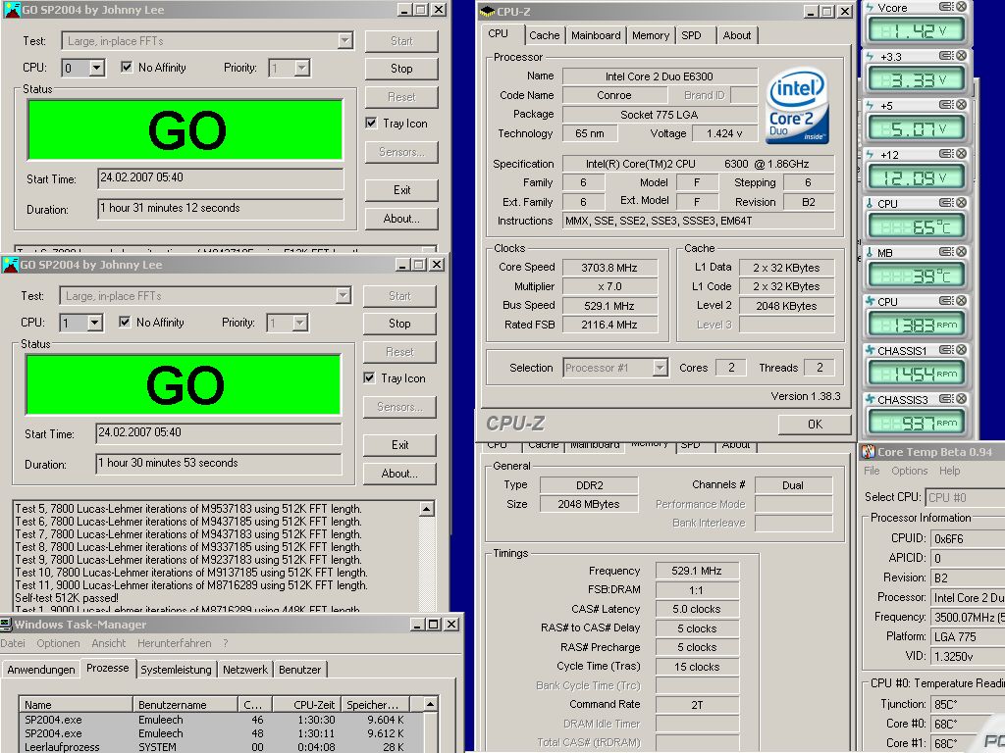Viewport: 1005px width, 753px height.
Task: Toggle No Affinity in the CPU 1 SP2004 window
Action: coord(125,322)
